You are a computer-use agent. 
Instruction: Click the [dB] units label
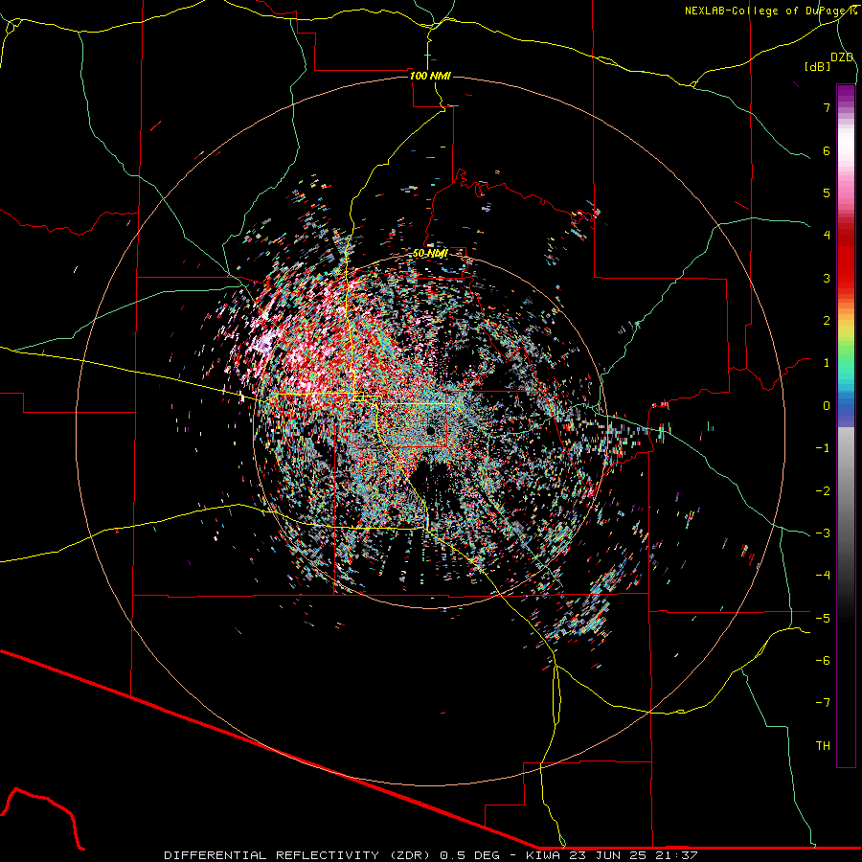(x=818, y=66)
